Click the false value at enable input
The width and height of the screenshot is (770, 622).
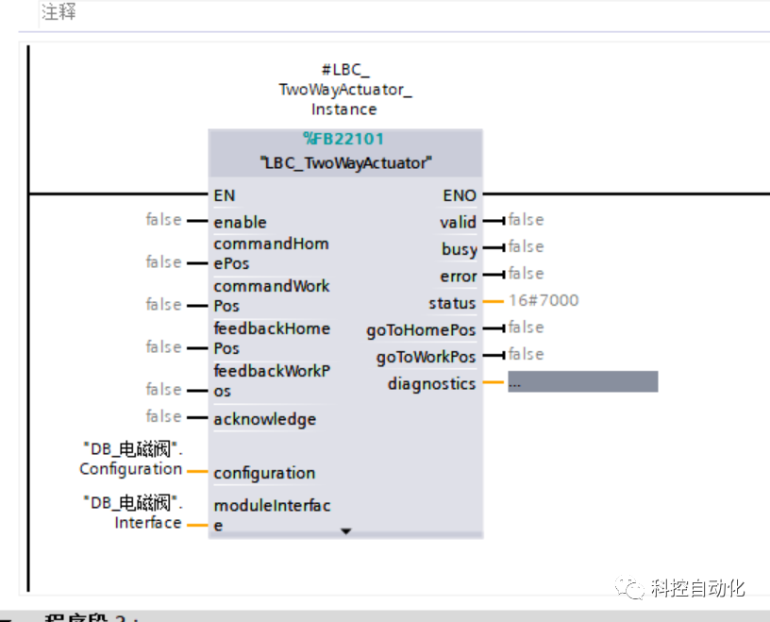pyautogui.click(x=163, y=220)
